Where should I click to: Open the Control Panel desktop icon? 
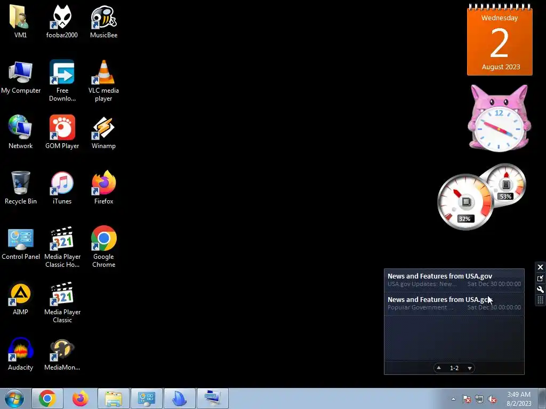tap(21, 243)
